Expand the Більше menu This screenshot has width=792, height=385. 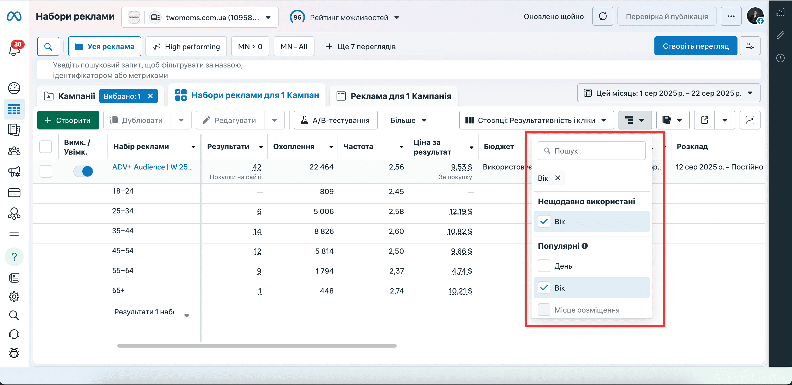point(409,120)
